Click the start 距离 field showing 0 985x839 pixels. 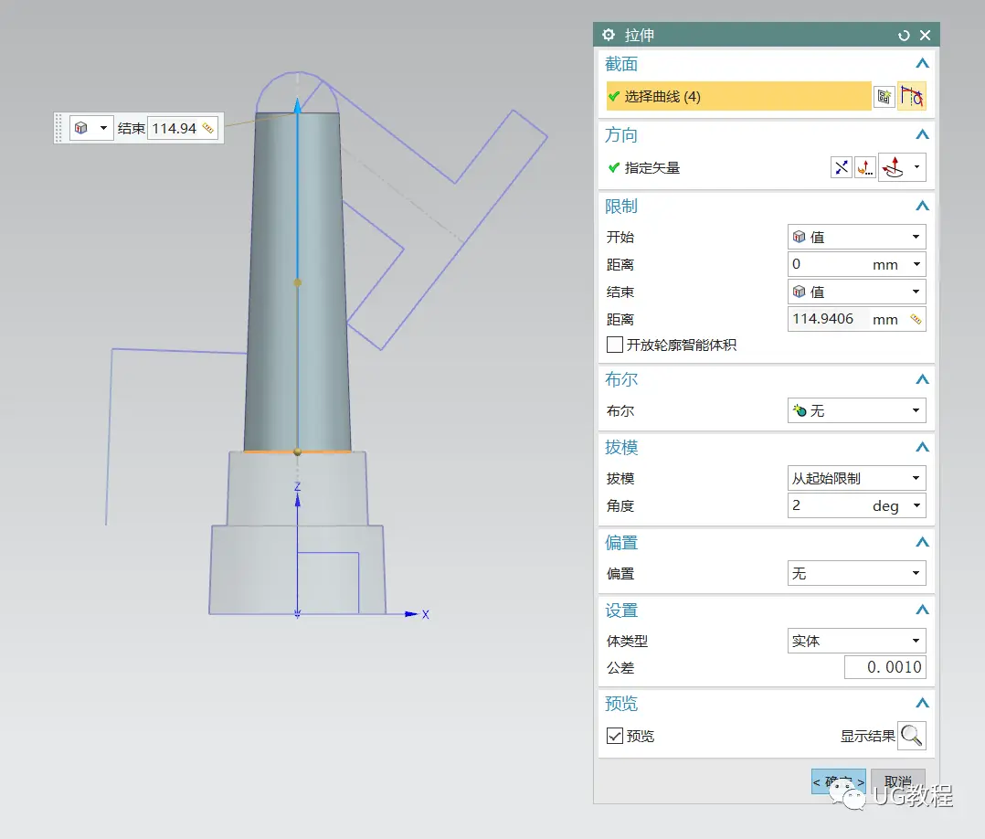coord(828,264)
